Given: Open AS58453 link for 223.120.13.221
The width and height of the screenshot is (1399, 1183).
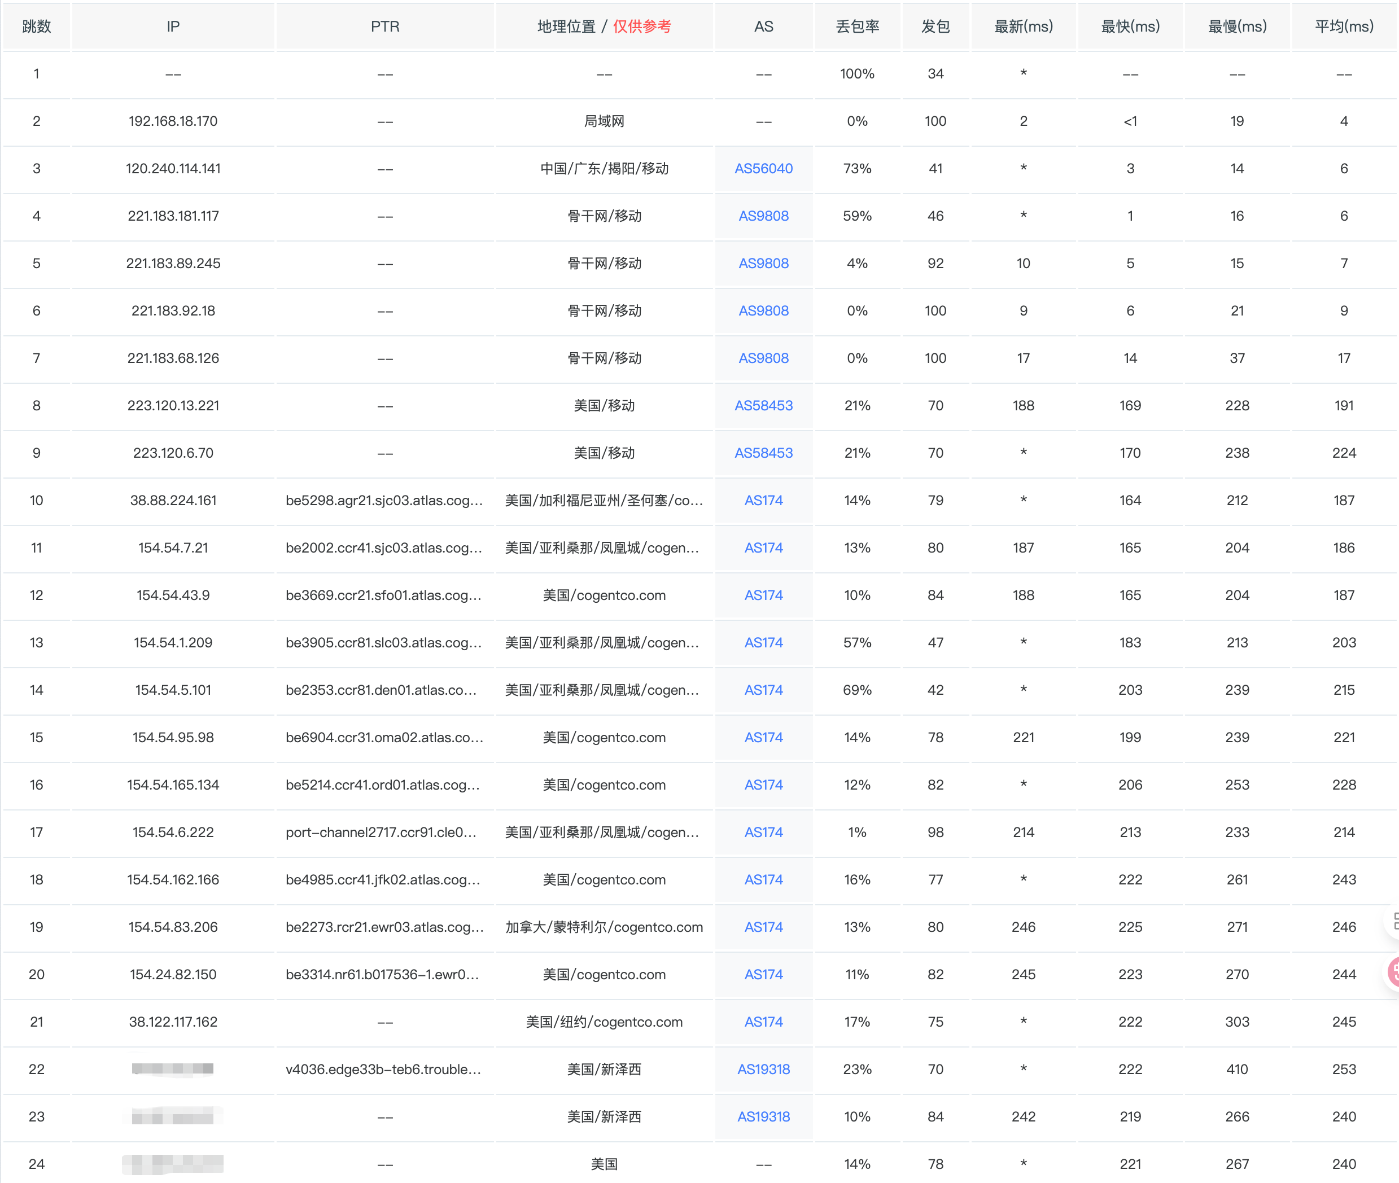Looking at the screenshot, I should 763,406.
